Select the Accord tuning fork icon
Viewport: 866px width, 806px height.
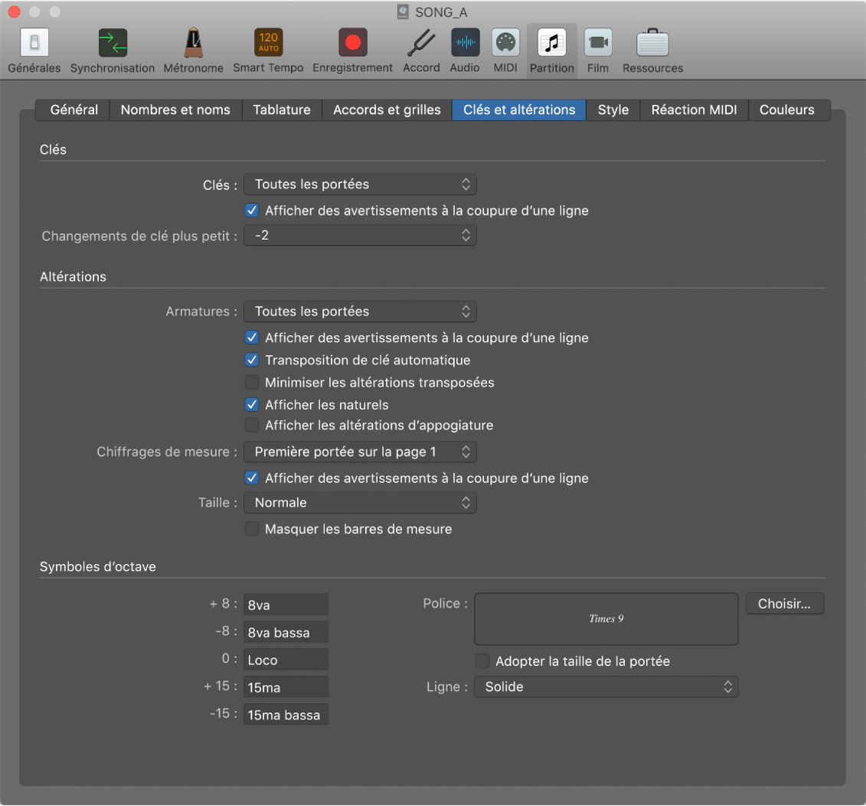tap(421, 43)
